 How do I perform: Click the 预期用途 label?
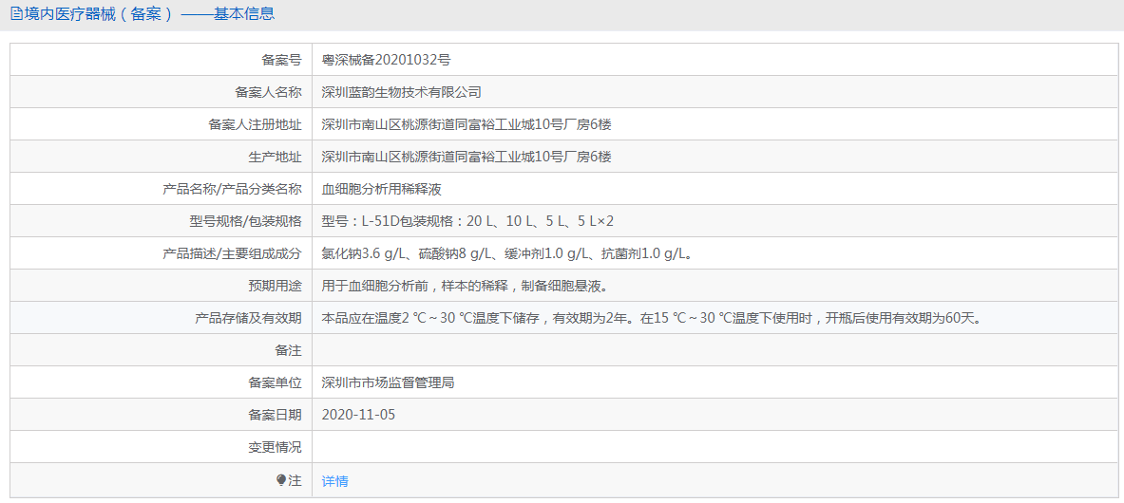tap(276, 286)
